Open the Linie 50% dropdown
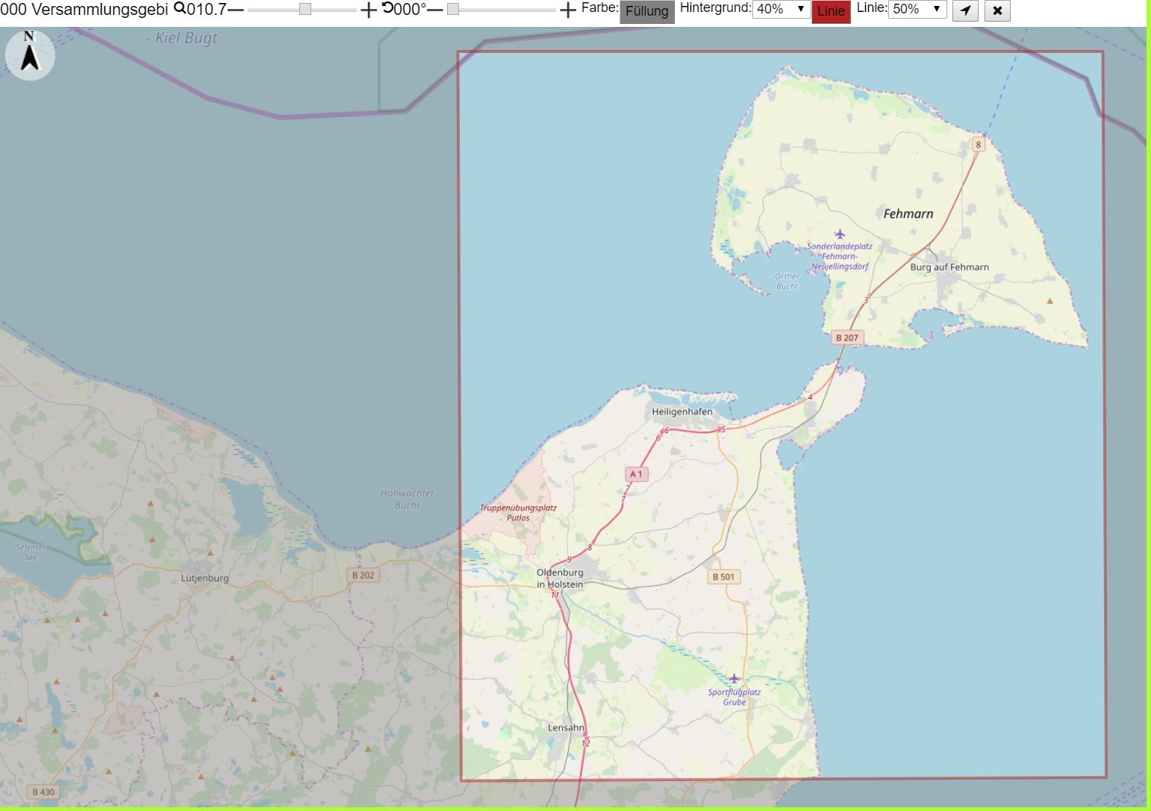The image size is (1151, 811). [x=917, y=9]
